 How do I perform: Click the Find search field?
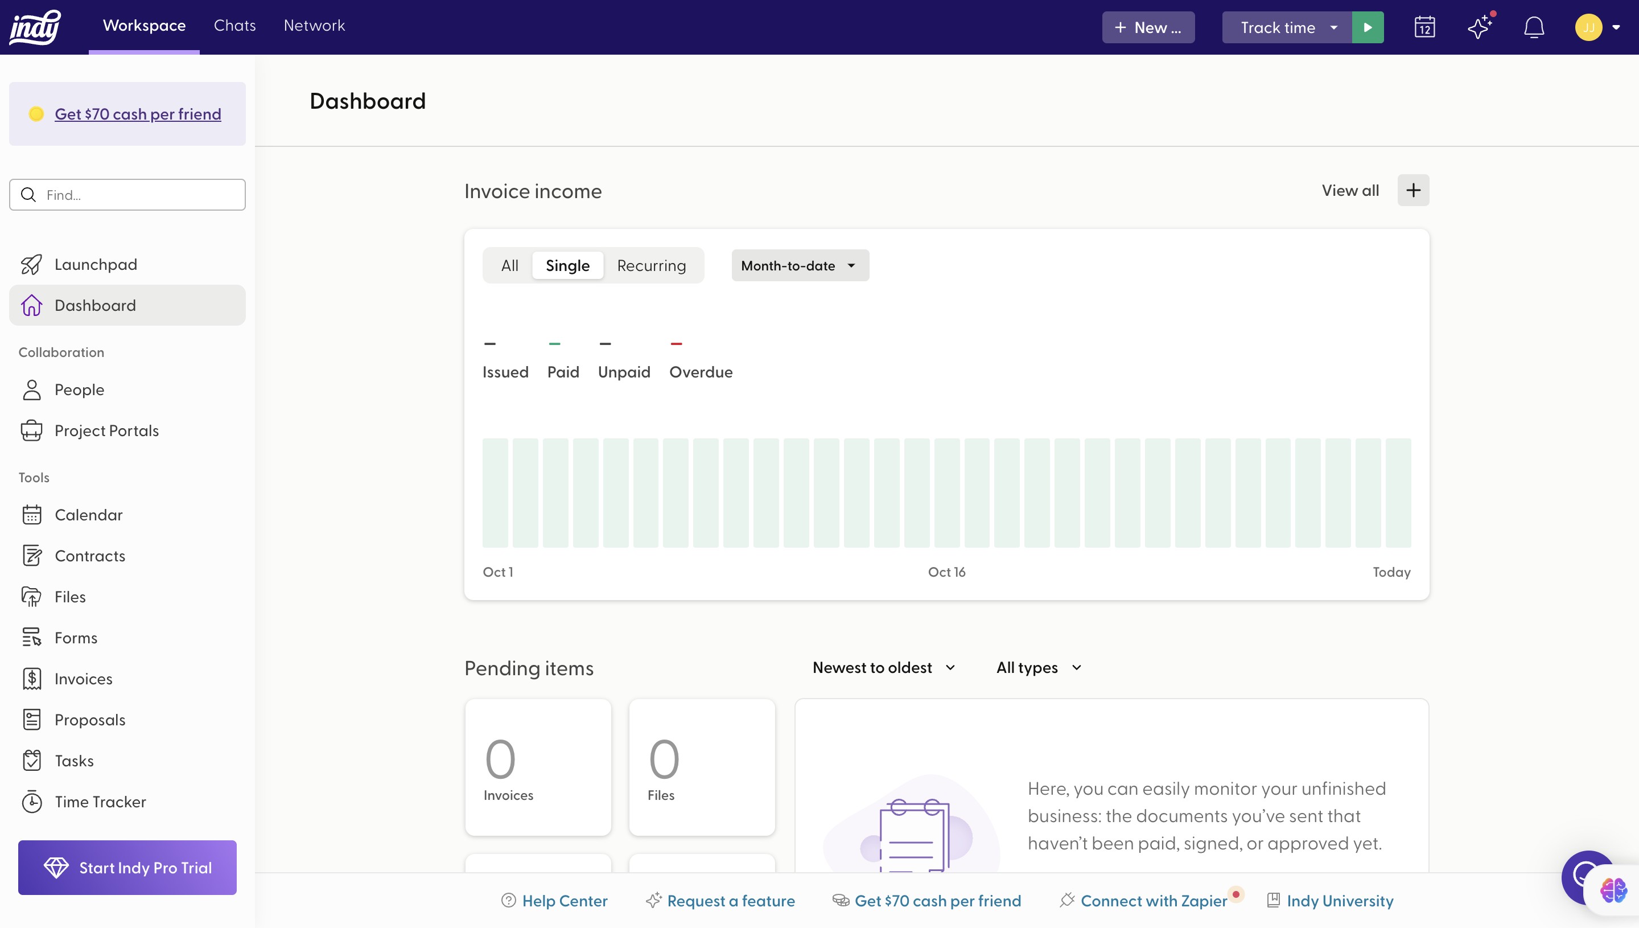coord(127,195)
